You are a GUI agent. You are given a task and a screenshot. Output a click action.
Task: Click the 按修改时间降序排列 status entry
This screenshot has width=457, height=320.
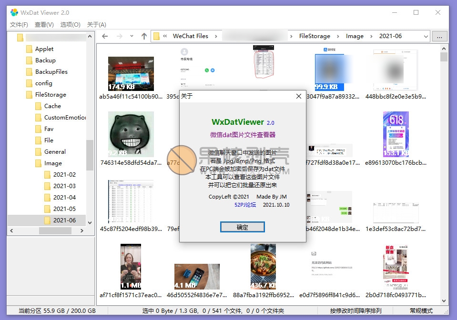tap(355, 310)
